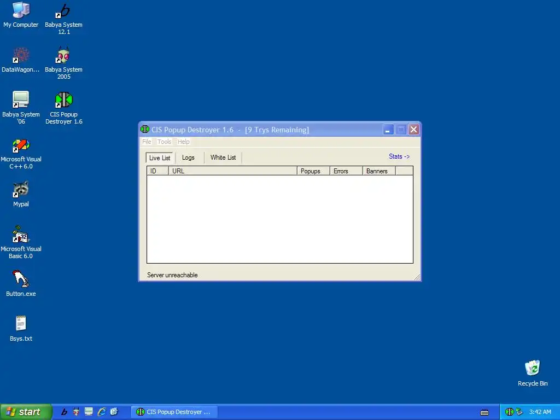
Task: Sort list by Popups column header
Action: [x=313, y=171]
